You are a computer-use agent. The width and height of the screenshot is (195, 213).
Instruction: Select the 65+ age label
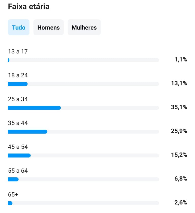tap(13, 194)
